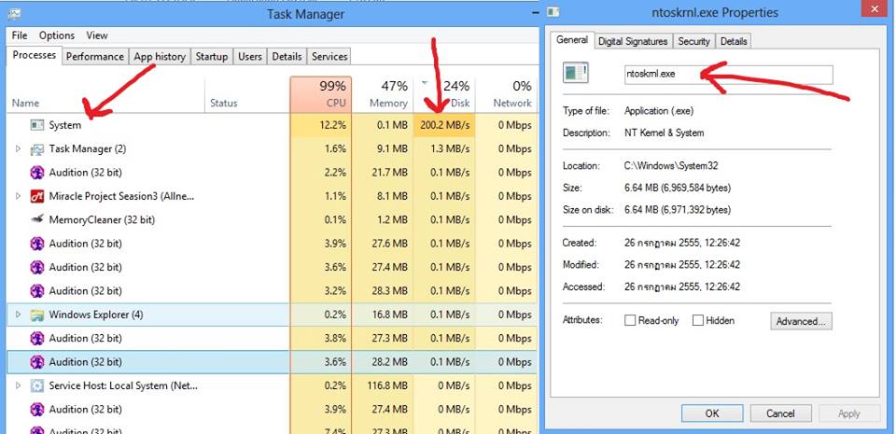Viewport: 896px width, 434px height.
Task: Click the Service Host gear icon
Action: pos(37,385)
